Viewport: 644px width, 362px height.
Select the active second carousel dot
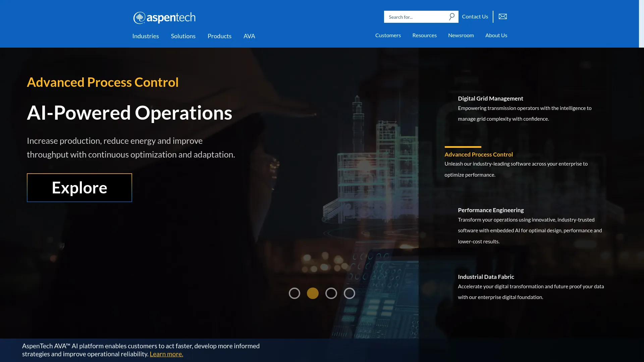pos(313,293)
